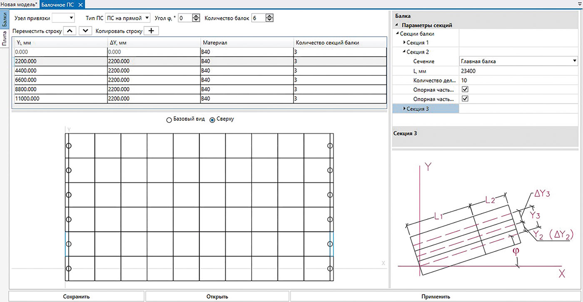
Task: Increase the Угол φ spinner value
Action: coord(196,16)
